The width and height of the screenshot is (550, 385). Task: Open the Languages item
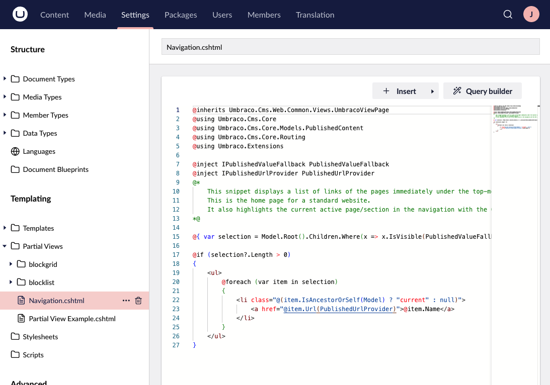pyautogui.click(x=39, y=151)
